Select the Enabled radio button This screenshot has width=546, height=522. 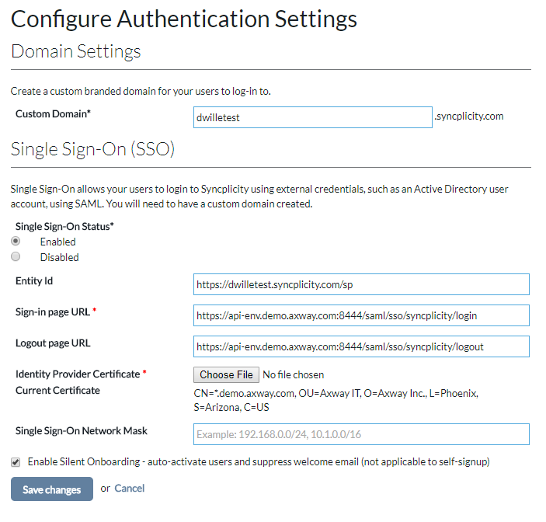(16, 241)
